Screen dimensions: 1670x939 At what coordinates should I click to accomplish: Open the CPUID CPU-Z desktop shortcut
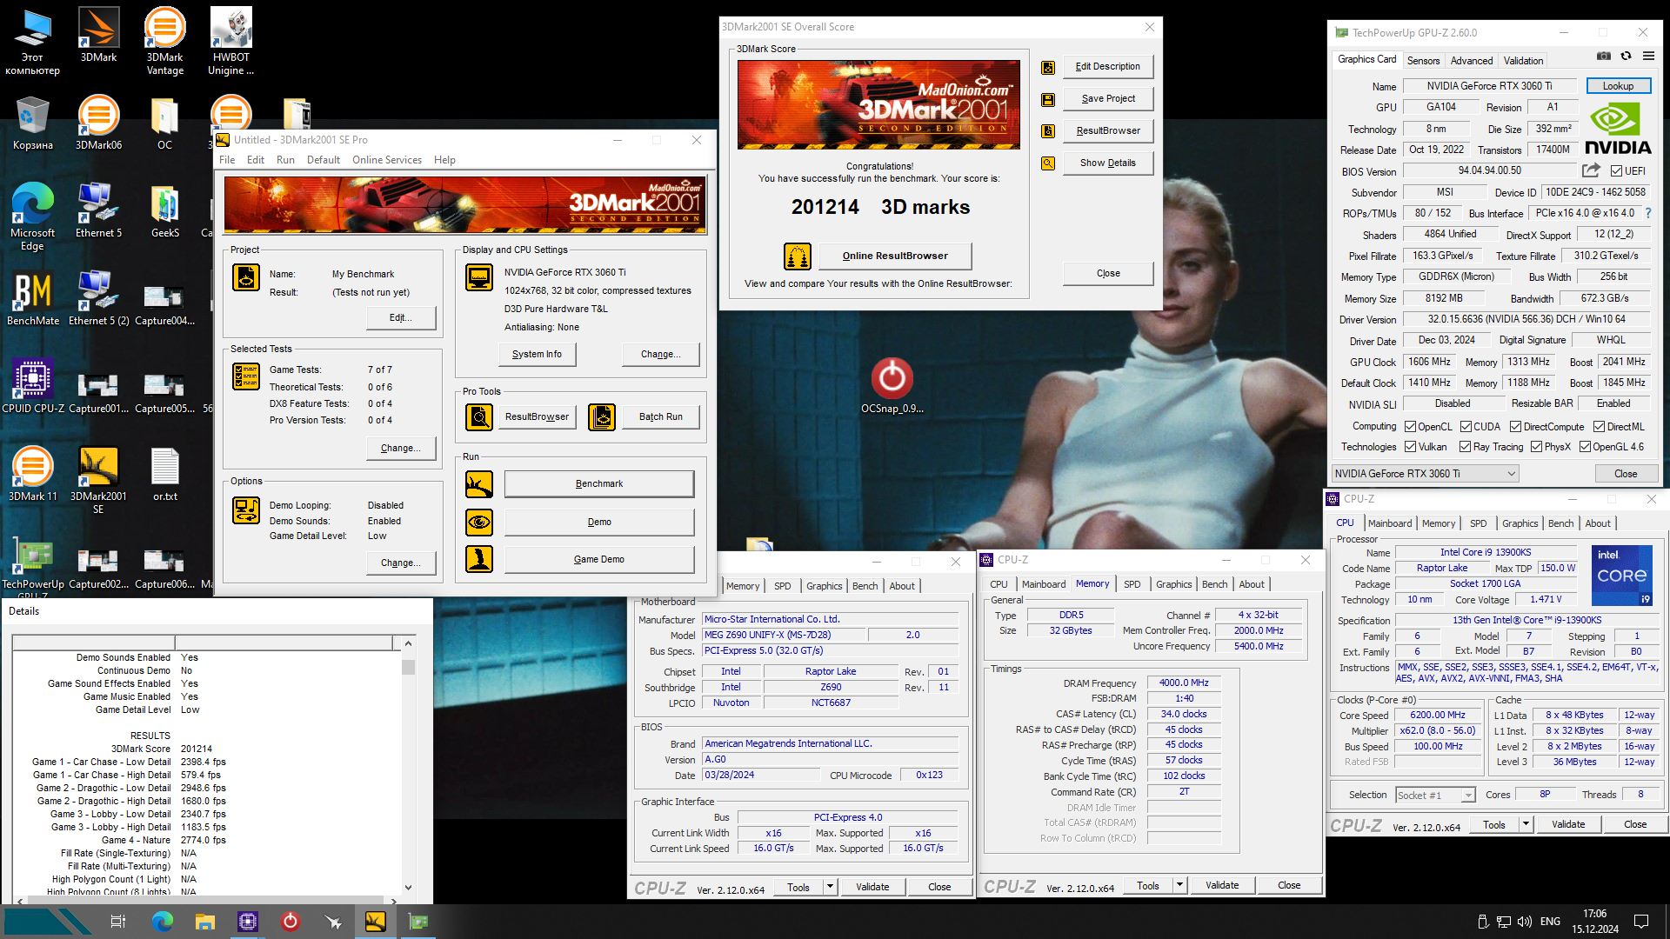coord(32,385)
